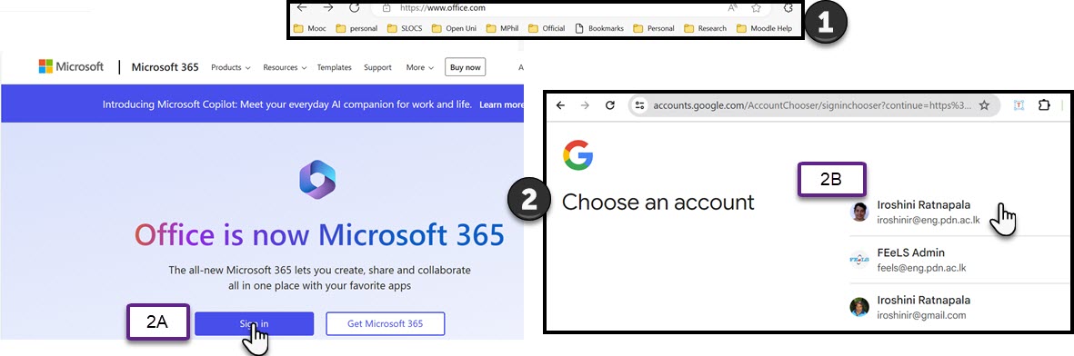This screenshot has height=356, width=1074.
Task: Favorite the office.com page with star
Action: pos(757,8)
